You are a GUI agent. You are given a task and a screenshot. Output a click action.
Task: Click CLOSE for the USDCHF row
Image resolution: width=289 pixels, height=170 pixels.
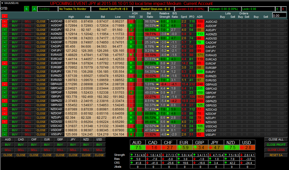tap(41, 130)
